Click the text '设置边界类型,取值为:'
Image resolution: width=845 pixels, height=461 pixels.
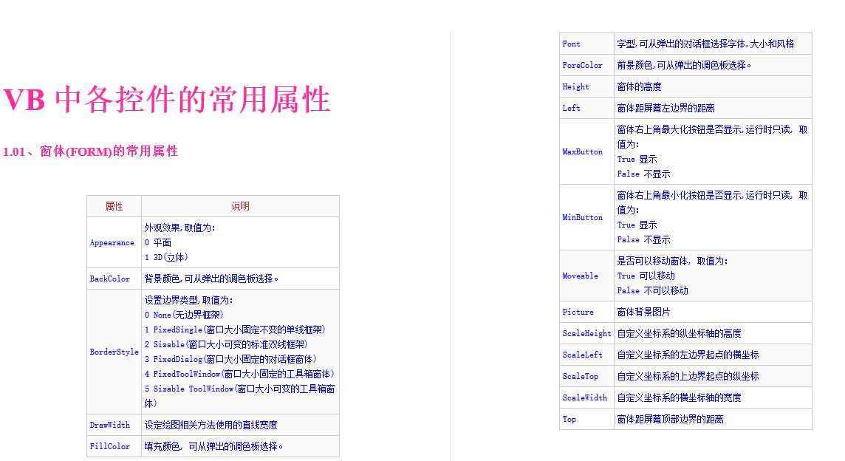pos(188,300)
